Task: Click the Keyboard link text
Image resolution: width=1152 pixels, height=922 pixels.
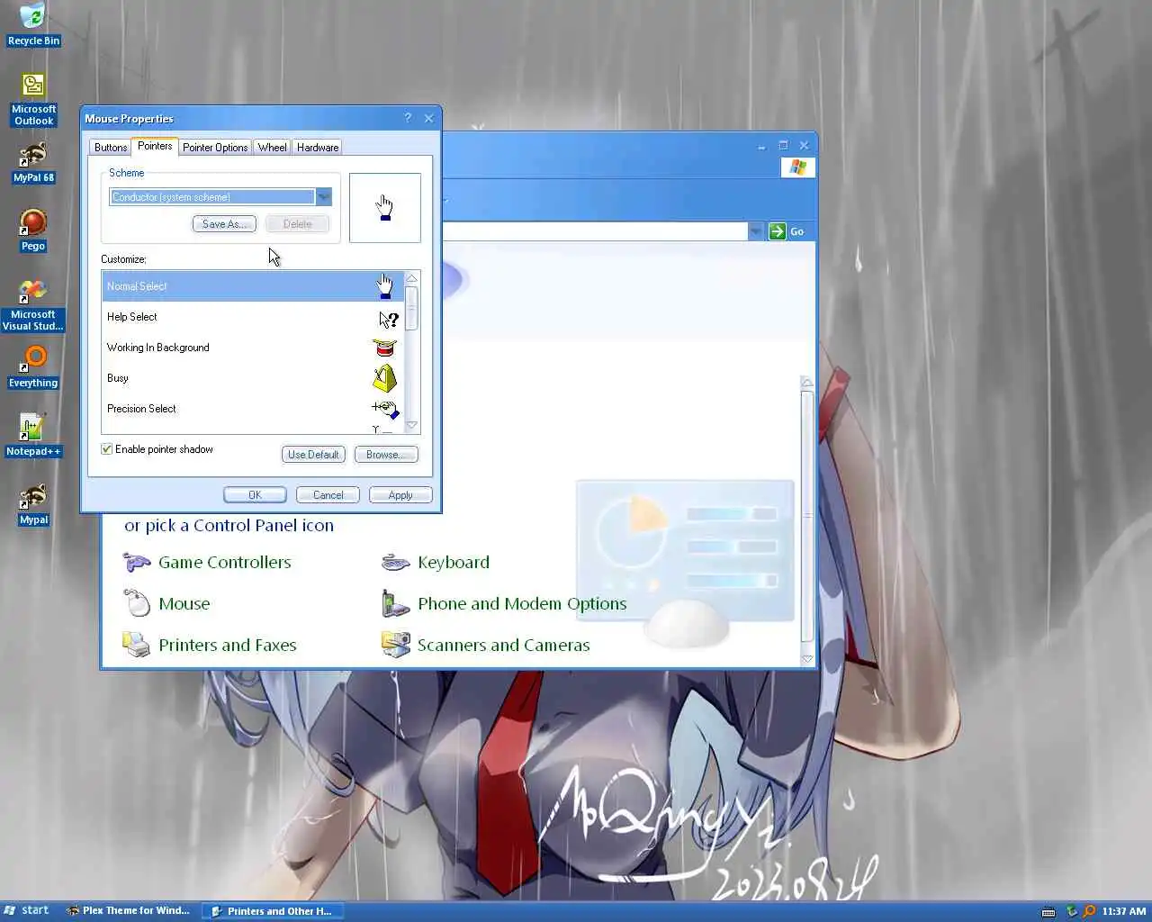Action: click(x=454, y=563)
